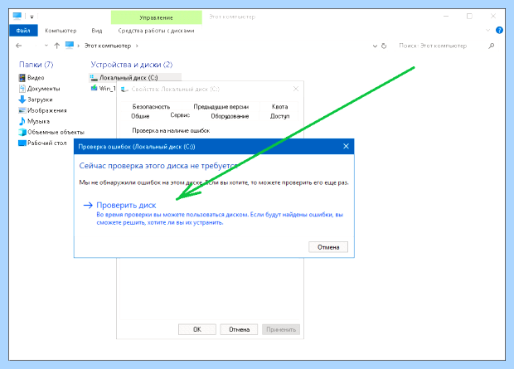Go up one folder level arrow
The width and height of the screenshot is (514, 369).
point(57,46)
